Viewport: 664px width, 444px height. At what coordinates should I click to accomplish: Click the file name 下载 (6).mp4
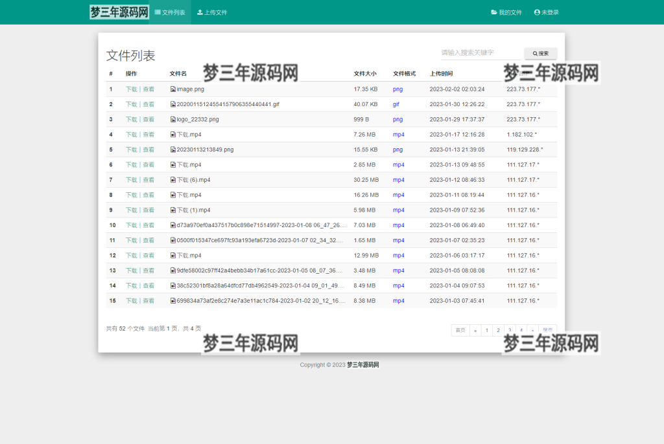tap(193, 180)
